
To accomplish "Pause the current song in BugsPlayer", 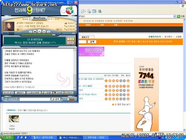I will 44,32.
